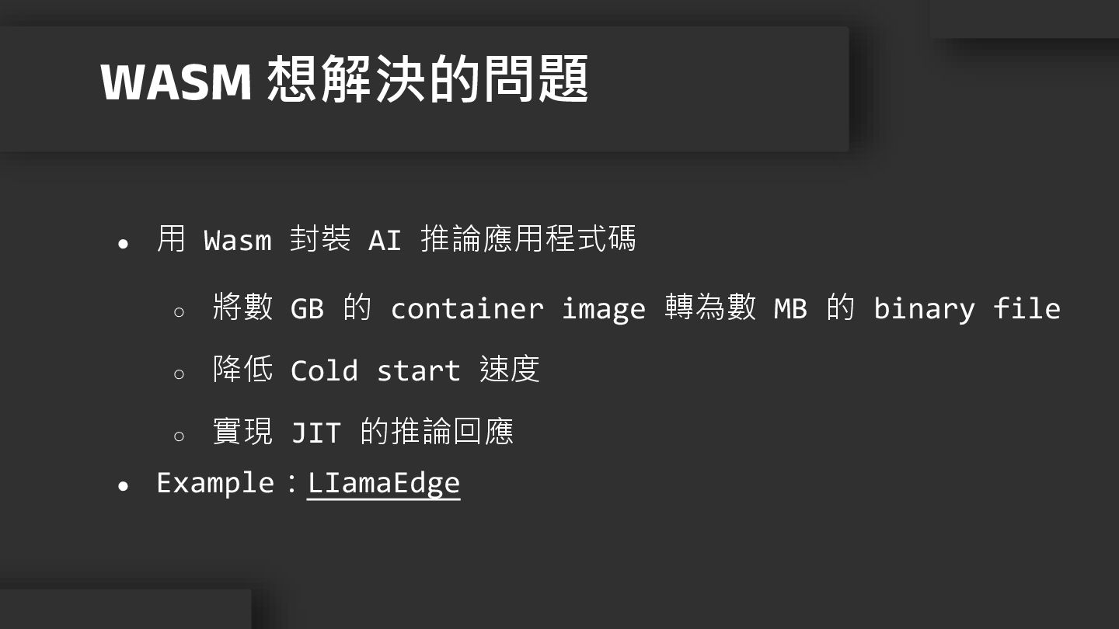1119x629 pixels.
Task: Click the word Example before the link
Action: [215, 483]
